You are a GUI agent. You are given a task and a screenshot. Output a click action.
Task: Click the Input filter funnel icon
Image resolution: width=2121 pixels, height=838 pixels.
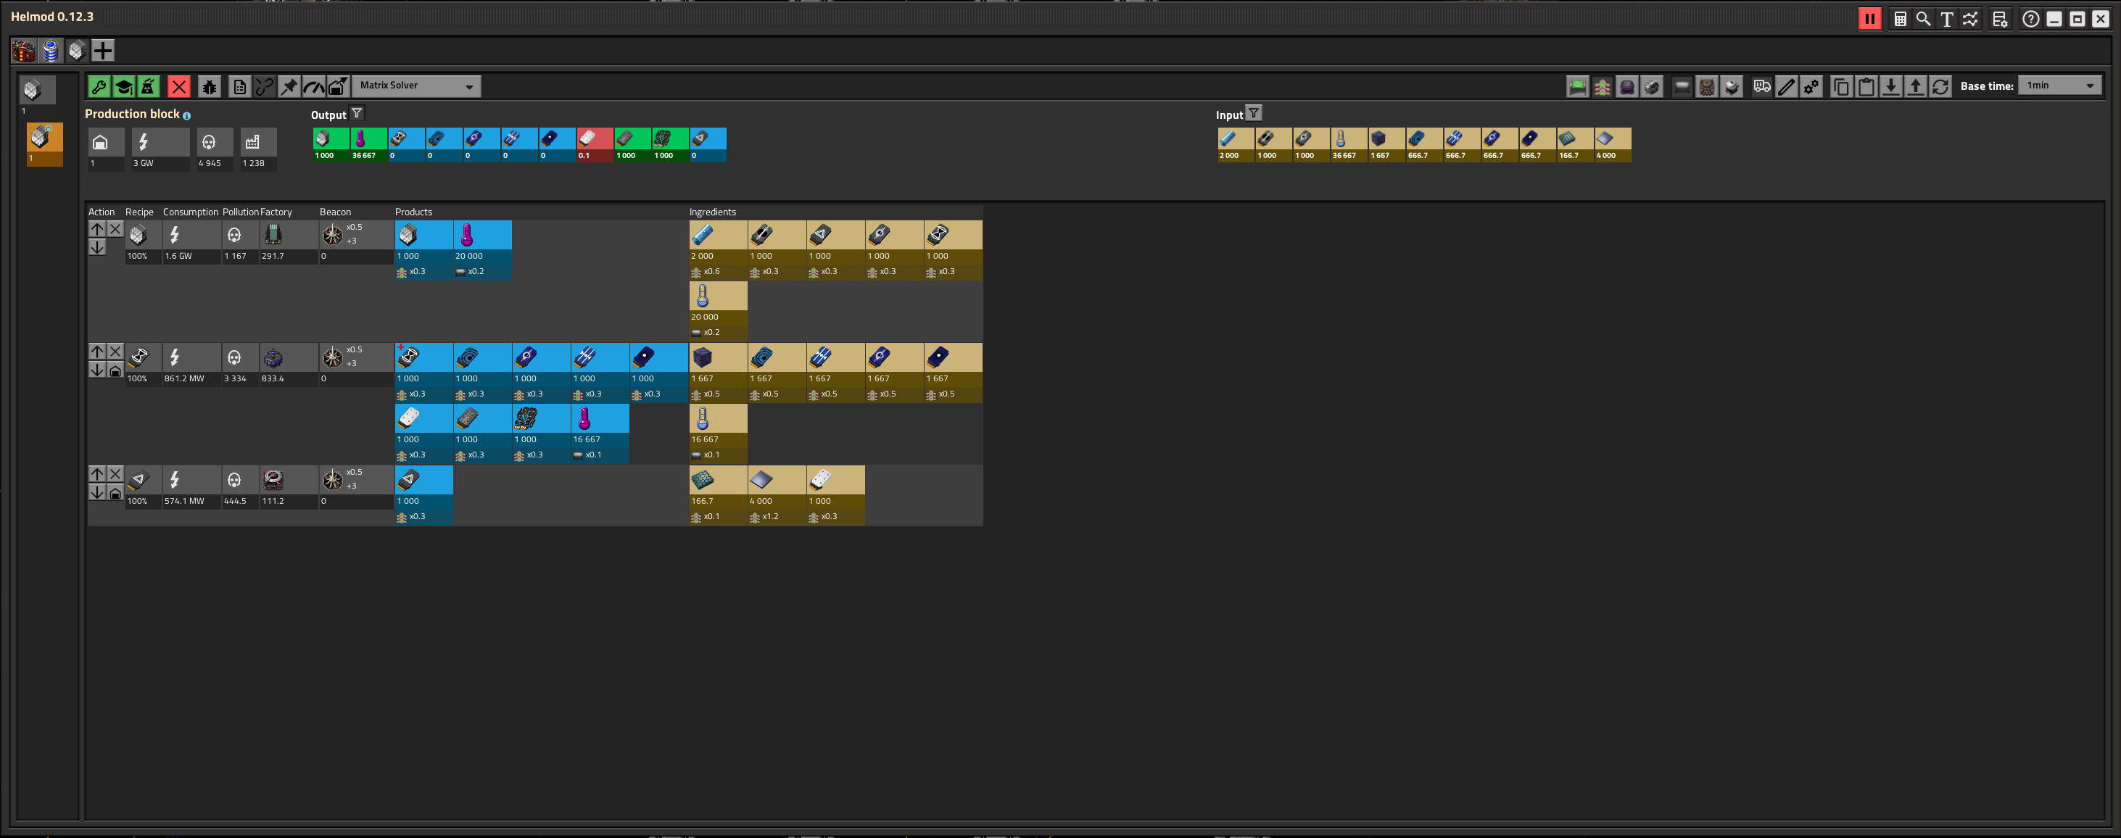click(1253, 114)
